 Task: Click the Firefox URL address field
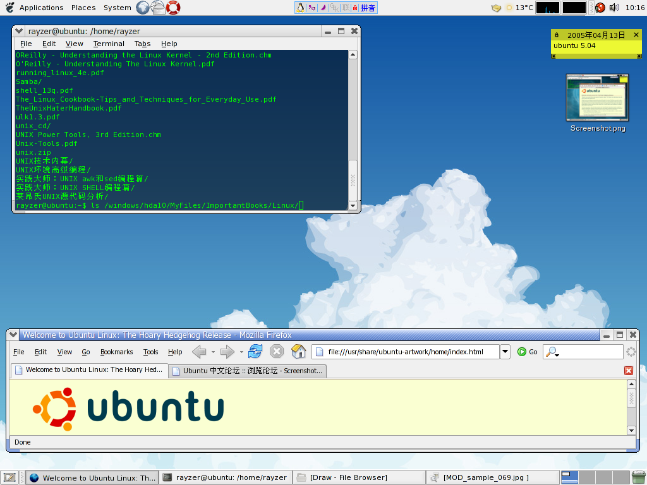(406, 352)
